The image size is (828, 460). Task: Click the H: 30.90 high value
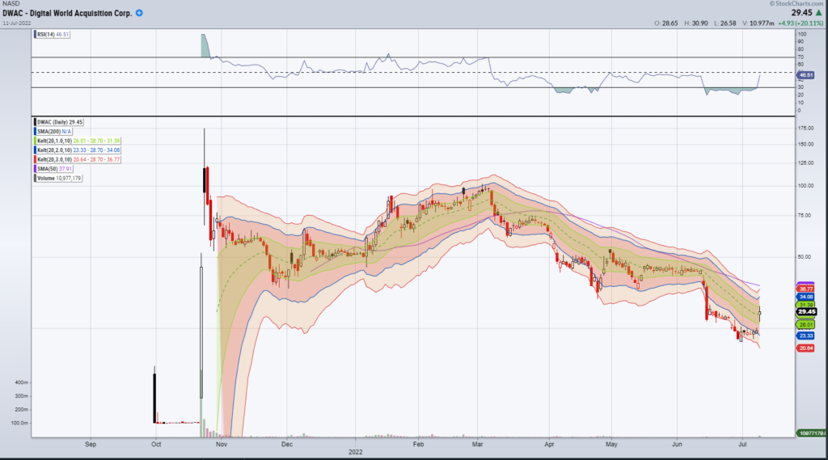point(696,23)
